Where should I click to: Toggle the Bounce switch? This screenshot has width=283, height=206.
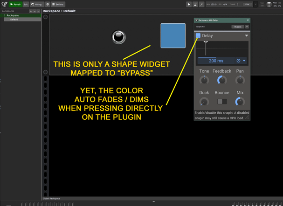coord(222,101)
